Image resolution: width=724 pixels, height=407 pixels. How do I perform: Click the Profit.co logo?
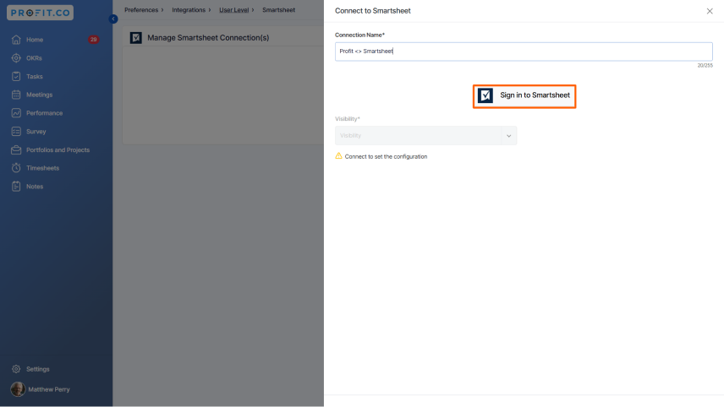click(40, 13)
